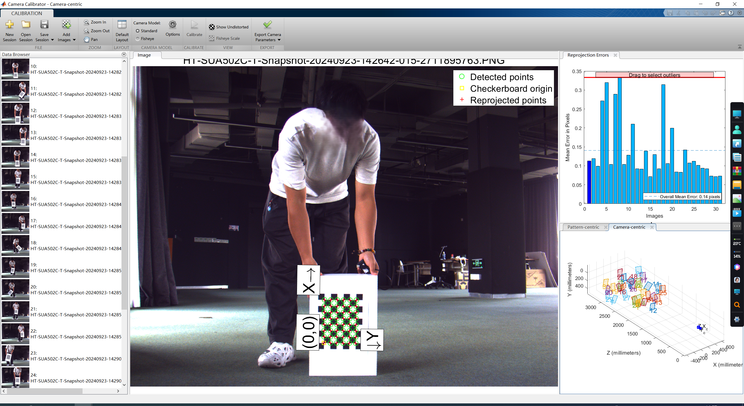Select the Fisheye camera model
Screen dimensions: 744x406
(138, 39)
